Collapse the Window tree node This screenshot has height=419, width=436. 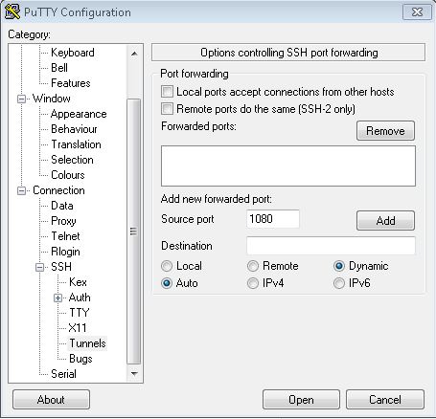[x=21, y=99]
